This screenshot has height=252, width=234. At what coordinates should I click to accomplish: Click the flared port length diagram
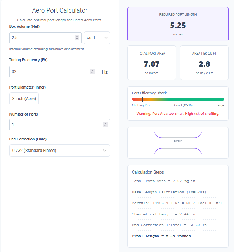pos(178,142)
